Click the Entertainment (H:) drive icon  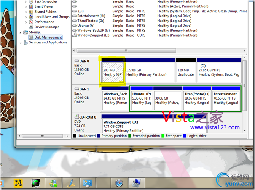tap(75, 16)
